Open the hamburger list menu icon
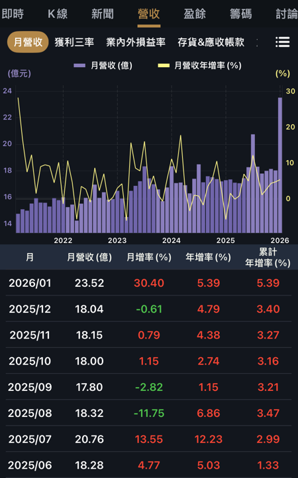298x478 pixels. click(x=283, y=42)
